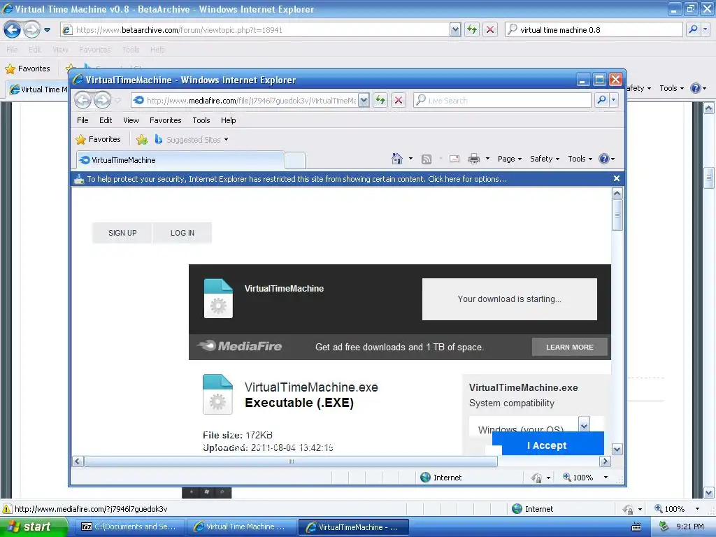
Task: Open search provider dropdown in front window
Action: pos(614,100)
